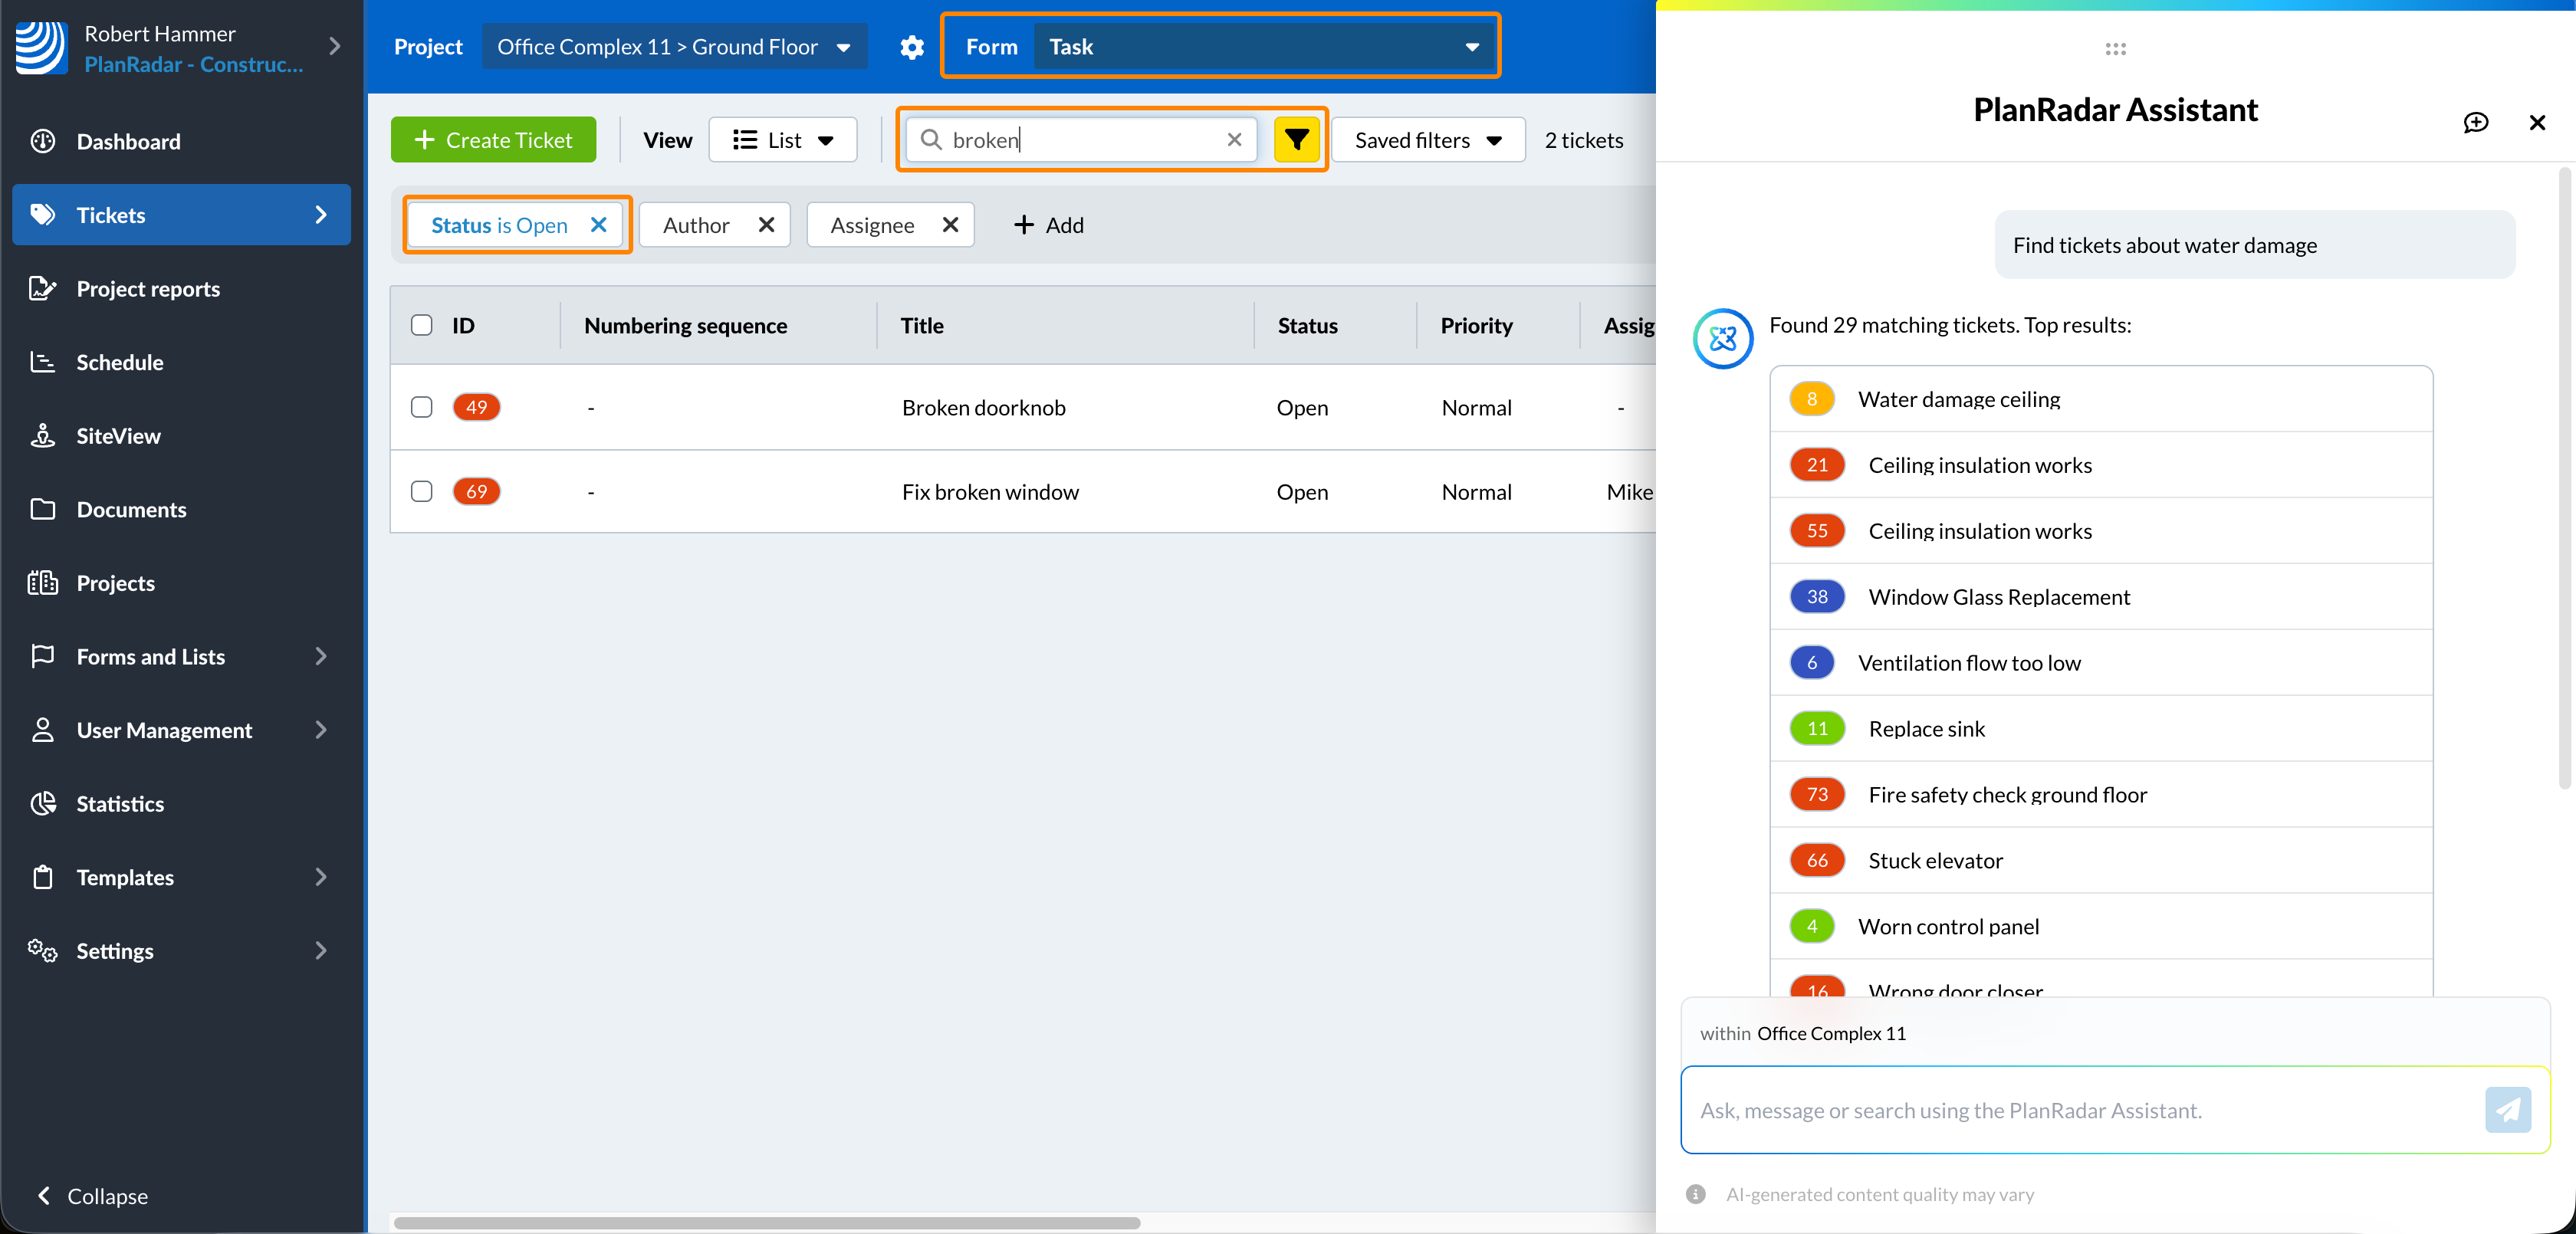Select checkbox for ticket 69
2576x1234 pixels.
click(421, 491)
